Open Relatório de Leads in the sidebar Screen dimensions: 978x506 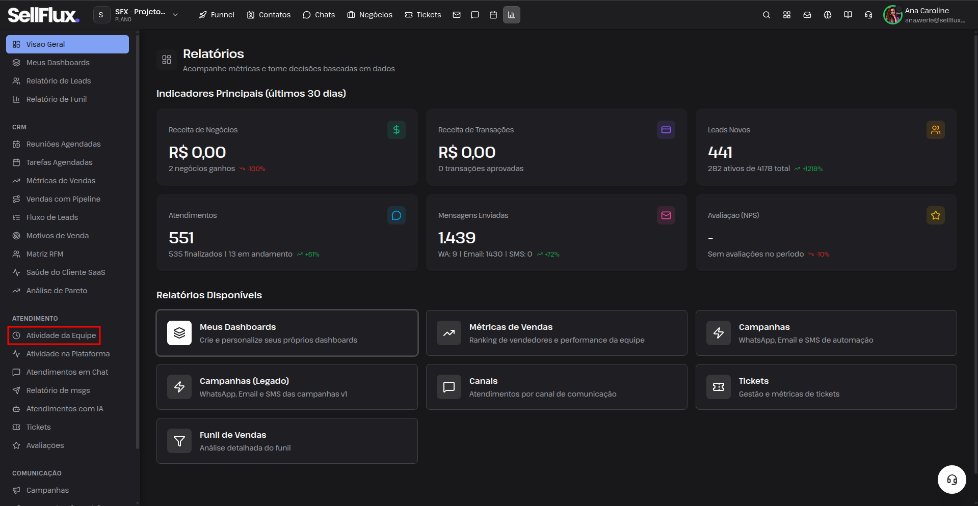coord(67,81)
